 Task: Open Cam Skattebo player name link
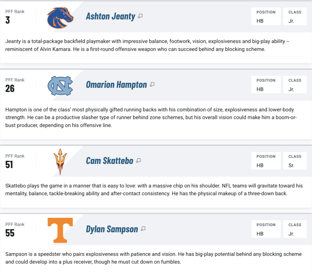(x=109, y=160)
